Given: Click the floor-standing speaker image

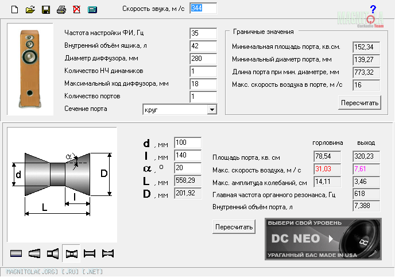Looking at the screenshot, I should pyautogui.click(x=30, y=69).
